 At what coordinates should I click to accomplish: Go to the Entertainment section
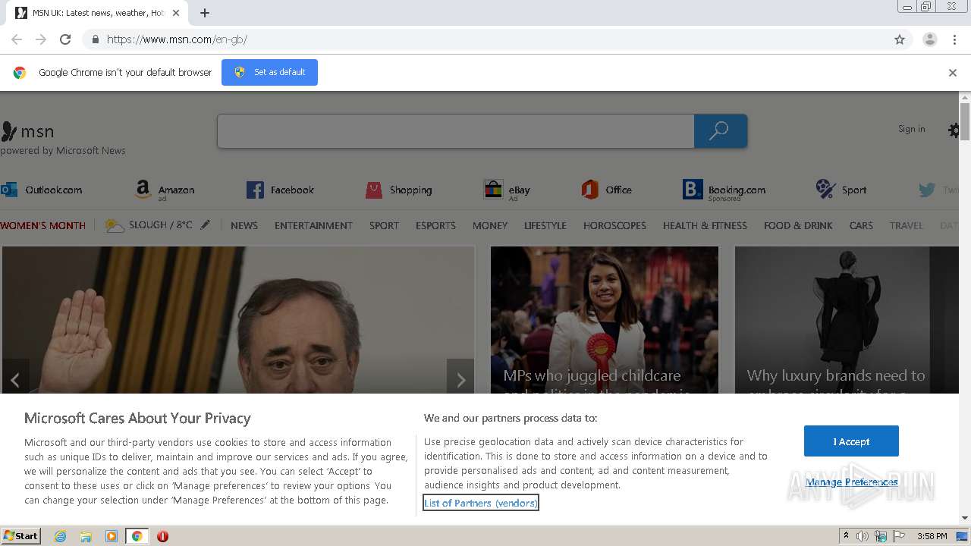[313, 225]
